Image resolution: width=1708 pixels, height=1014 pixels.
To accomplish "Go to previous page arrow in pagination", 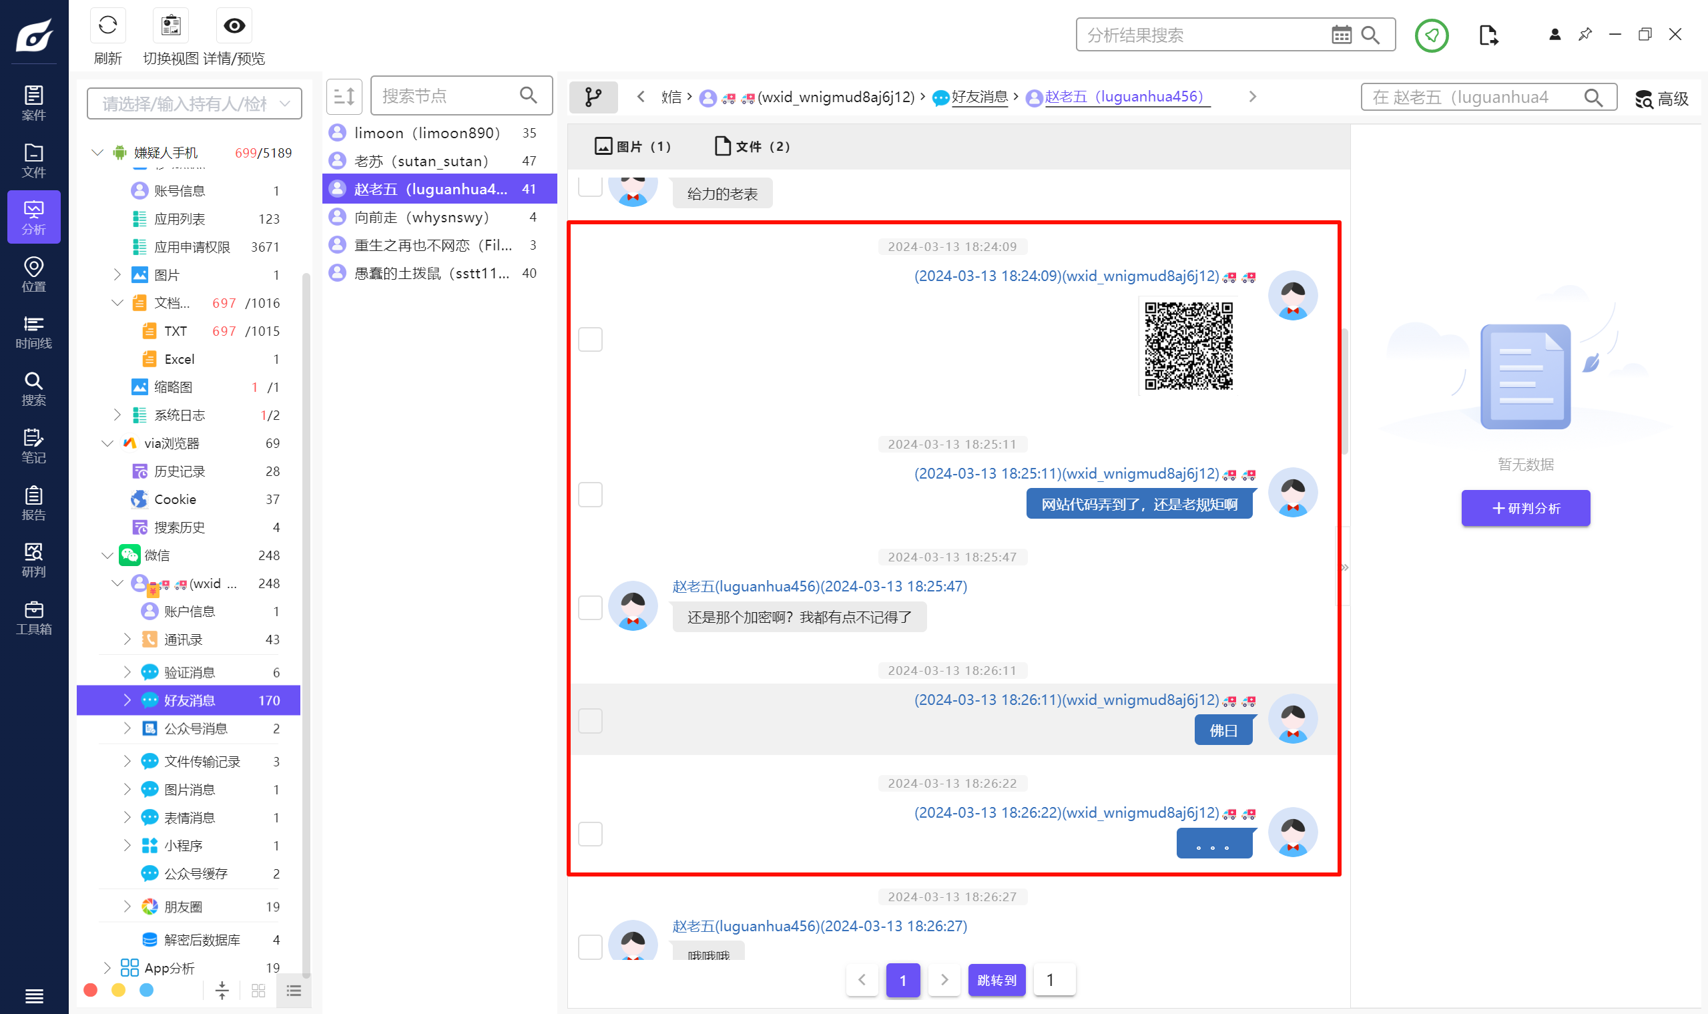I will click(862, 980).
